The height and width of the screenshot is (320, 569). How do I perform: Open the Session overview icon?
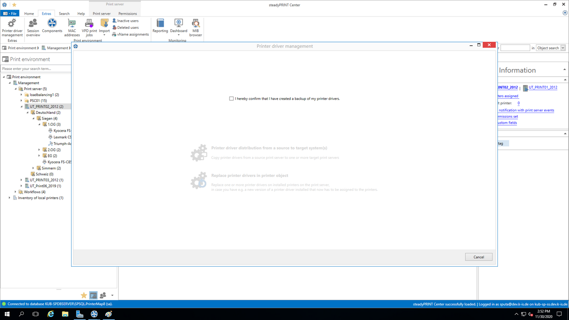(33, 27)
